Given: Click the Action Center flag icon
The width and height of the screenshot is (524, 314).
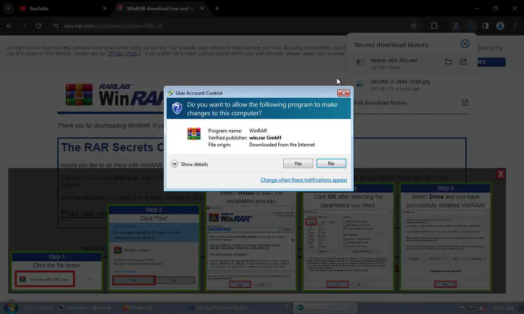Looking at the screenshot, I should (463, 308).
